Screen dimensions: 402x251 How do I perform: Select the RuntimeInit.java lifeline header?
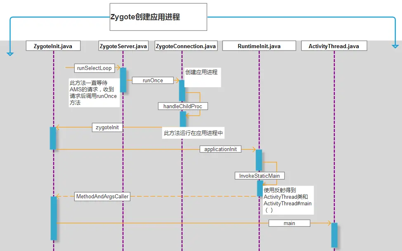pyautogui.click(x=259, y=46)
